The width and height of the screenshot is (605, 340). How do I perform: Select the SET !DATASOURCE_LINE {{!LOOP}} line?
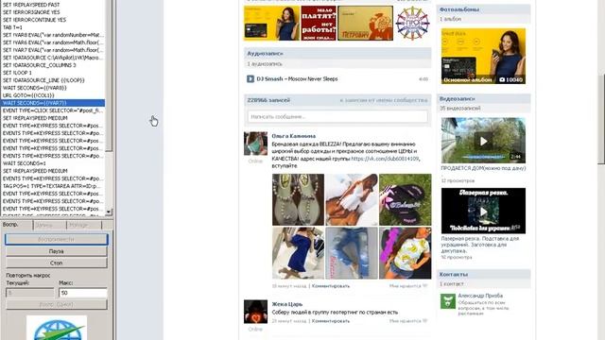(53, 80)
